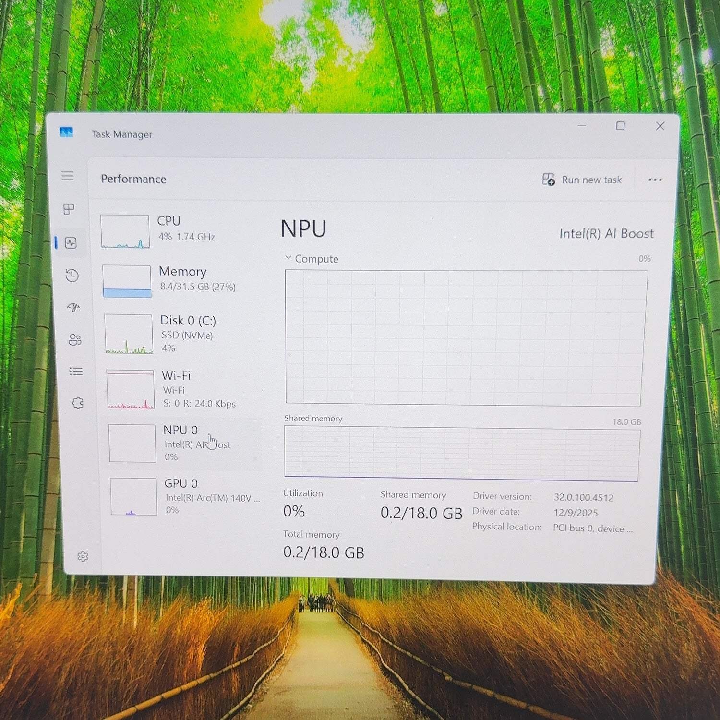The image size is (720, 720).
Task: Click the Shared memory graph area
Action: click(x=462, y=454)
